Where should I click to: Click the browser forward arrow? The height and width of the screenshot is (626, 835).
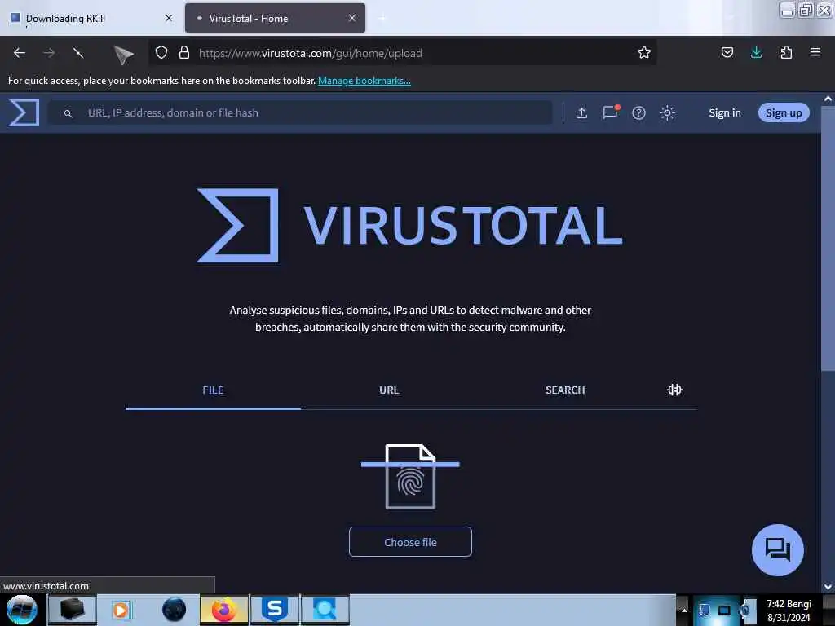click(x=49, y=53)
